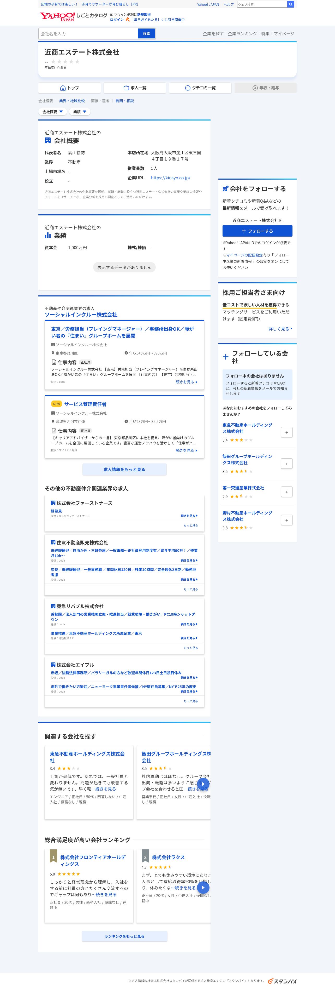Click the ヘルプ link in top bar
This screenshot has width=335, height=989.
[229, 4]
